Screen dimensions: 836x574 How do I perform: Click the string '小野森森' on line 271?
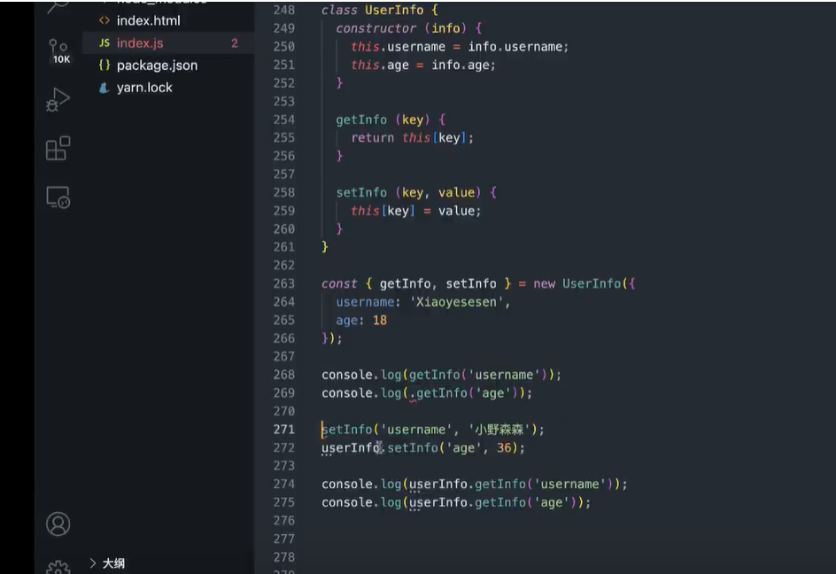499,430
